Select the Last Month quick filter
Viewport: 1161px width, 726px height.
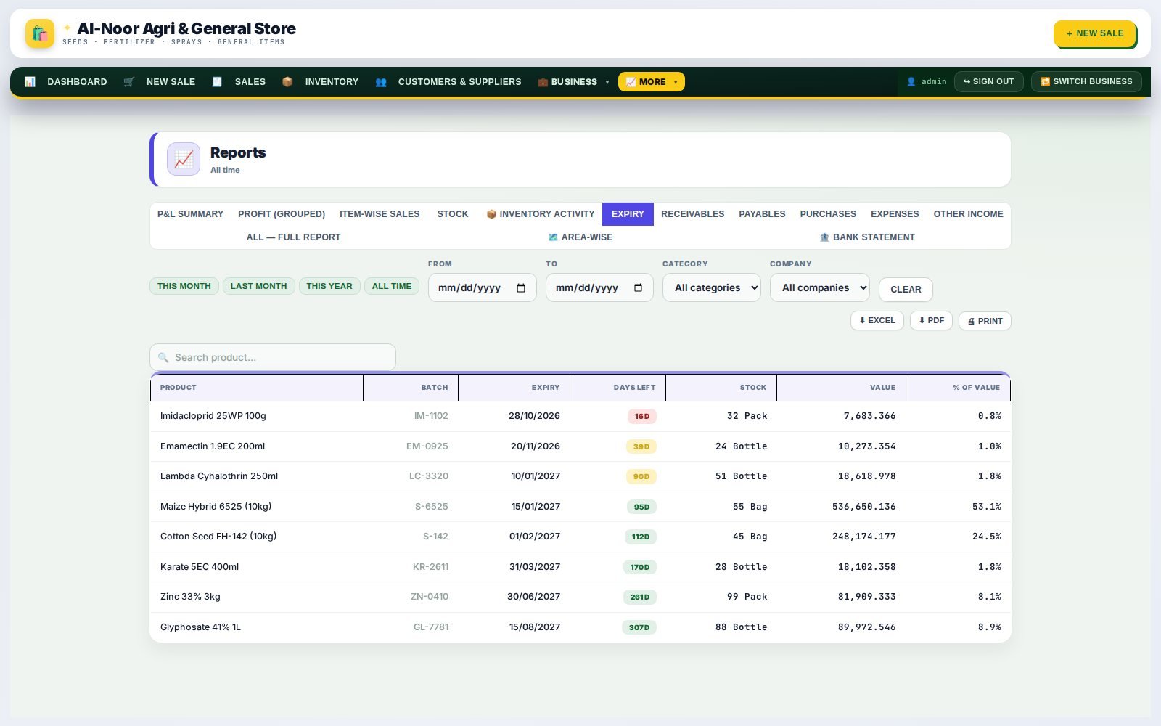pos(259,286)
